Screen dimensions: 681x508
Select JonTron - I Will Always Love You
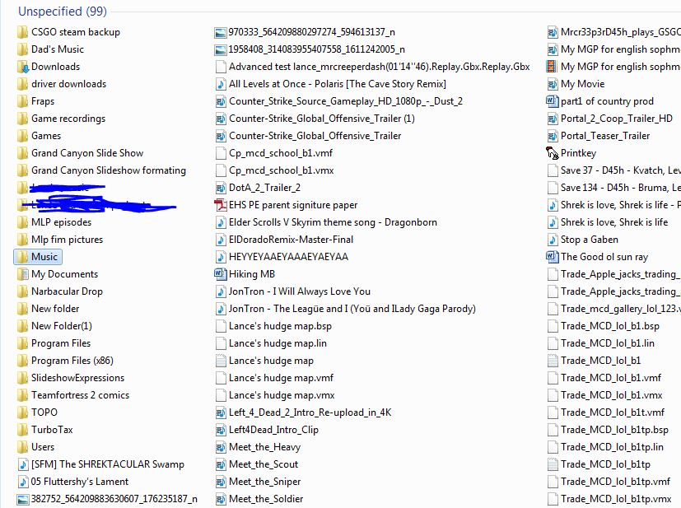[x=300, y=291]
